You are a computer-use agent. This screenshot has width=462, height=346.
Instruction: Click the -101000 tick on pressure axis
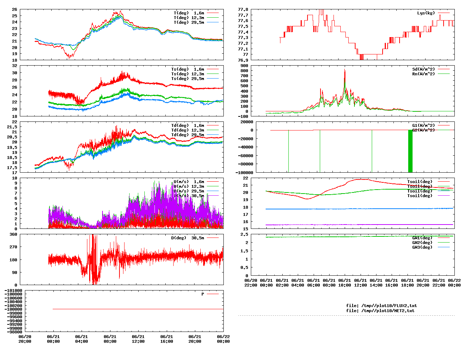13,290
